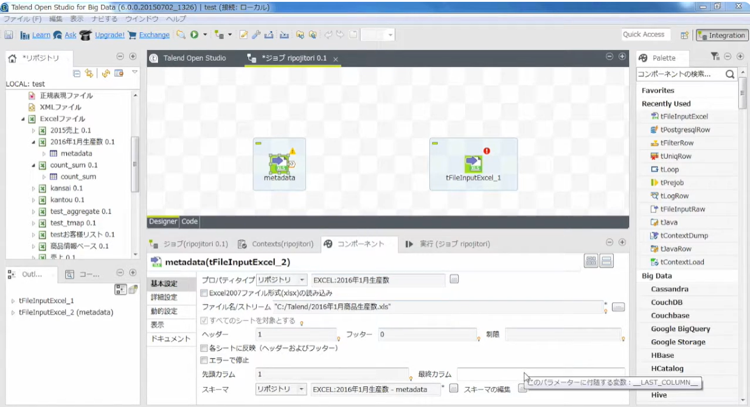The image size is (750, 407).
Task: Run the job with the green play icon
Action: click(x=195, y=35)
